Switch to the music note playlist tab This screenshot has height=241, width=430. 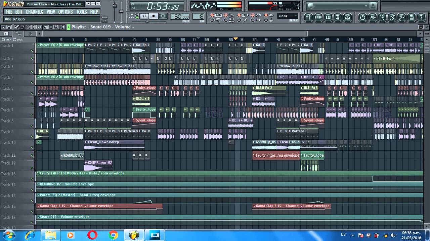(x=30, y=33)
